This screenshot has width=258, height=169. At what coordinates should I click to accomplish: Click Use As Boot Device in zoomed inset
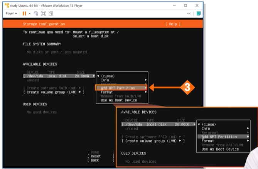click(220, 149)
